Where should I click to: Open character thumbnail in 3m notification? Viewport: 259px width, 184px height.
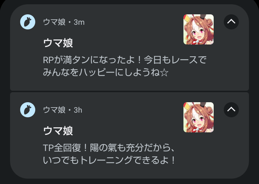[199, 29]
